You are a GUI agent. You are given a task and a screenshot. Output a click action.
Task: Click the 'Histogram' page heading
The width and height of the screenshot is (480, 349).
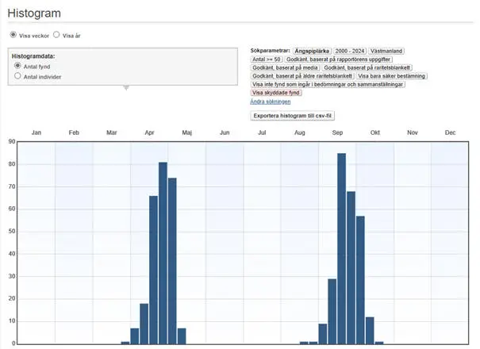[34, 14]
